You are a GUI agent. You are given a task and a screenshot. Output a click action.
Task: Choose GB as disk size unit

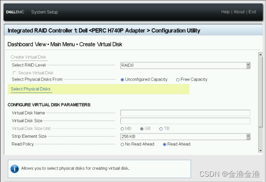142,129
